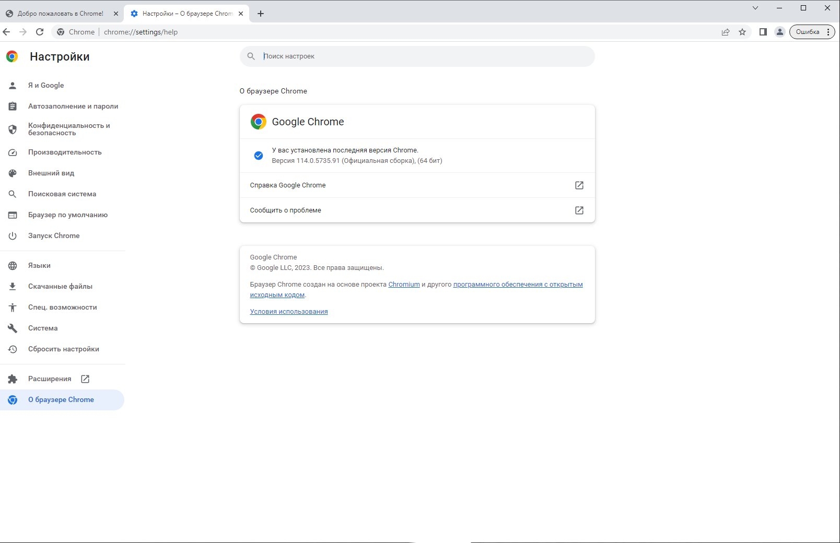
Task: Click the reset clock icon for Сбросить настройки
Action: click(13, 349)
